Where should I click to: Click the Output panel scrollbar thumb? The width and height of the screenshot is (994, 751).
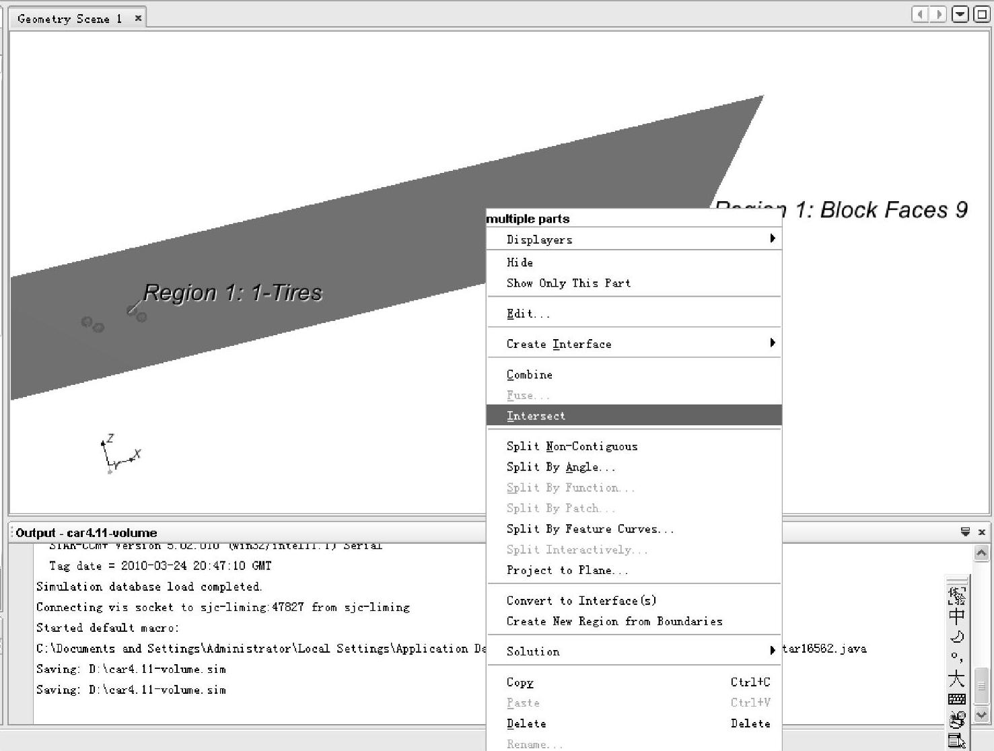(981, 686)
